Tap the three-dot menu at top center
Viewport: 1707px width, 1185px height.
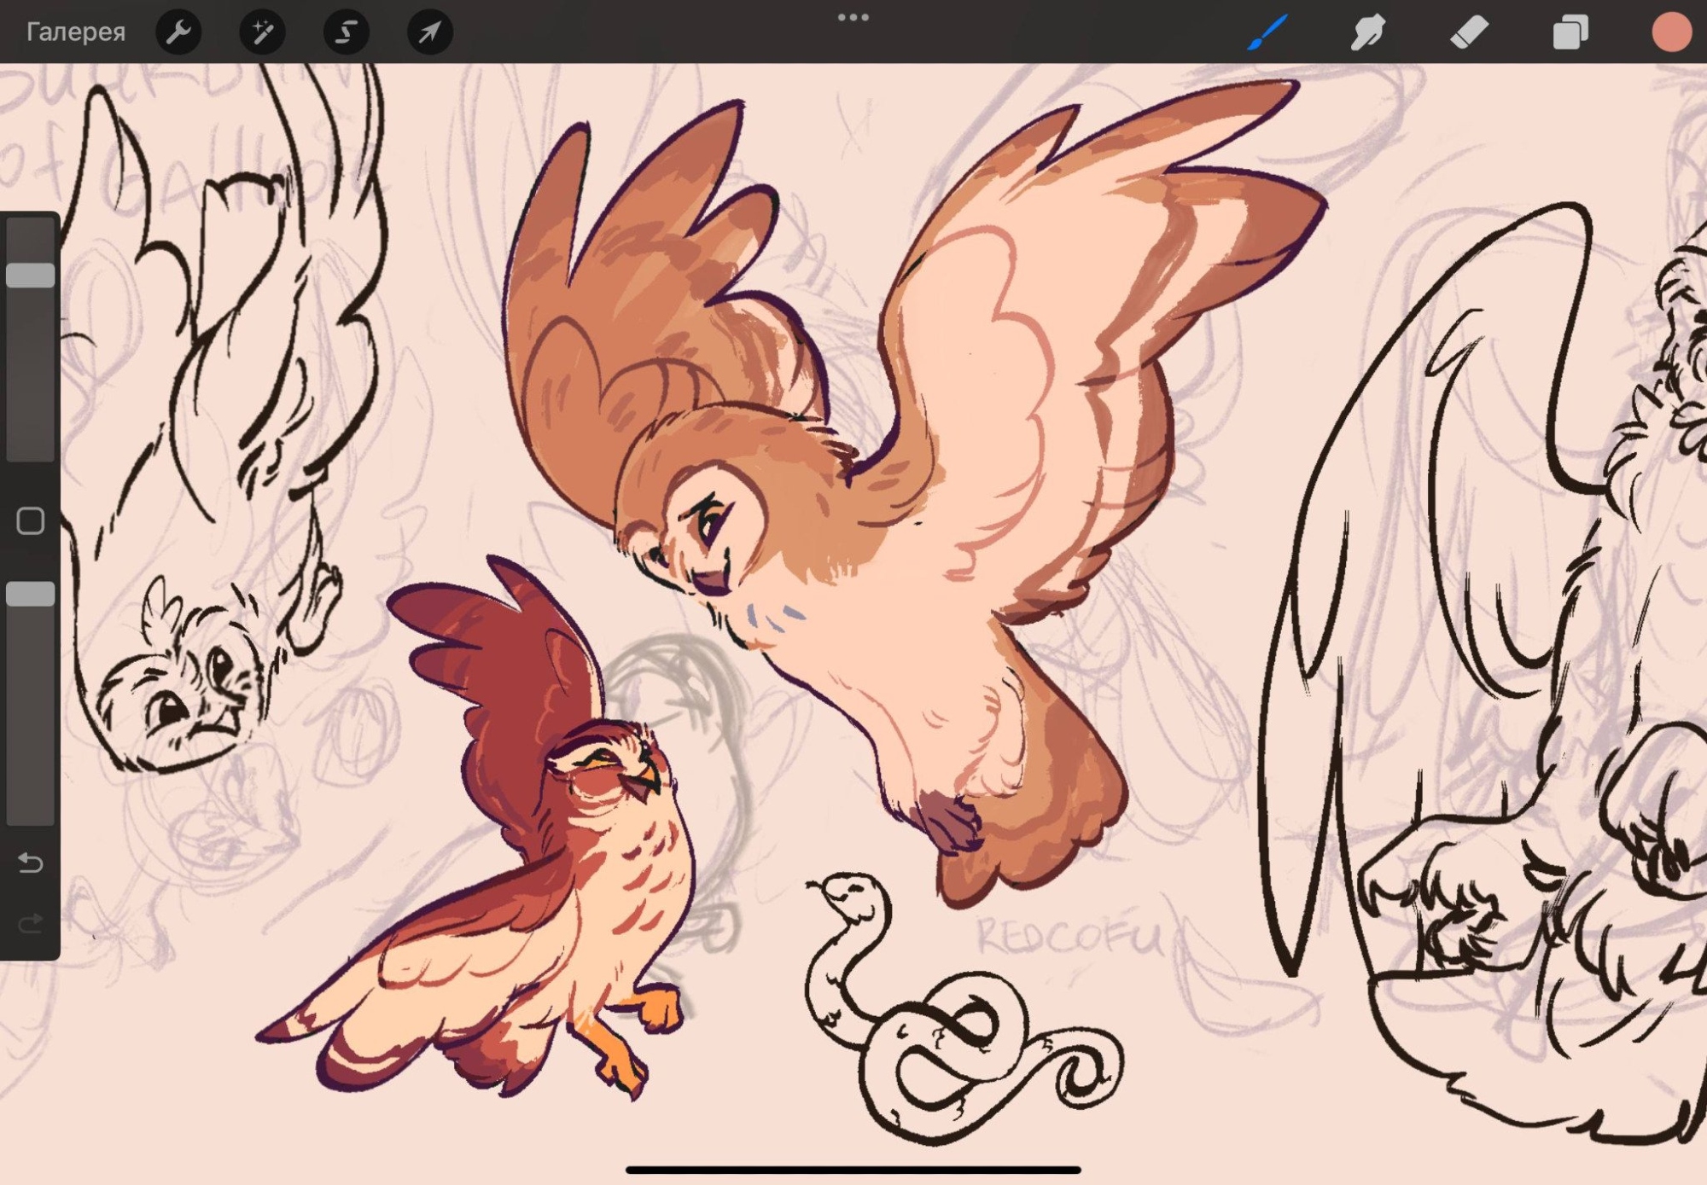(853, 17)
